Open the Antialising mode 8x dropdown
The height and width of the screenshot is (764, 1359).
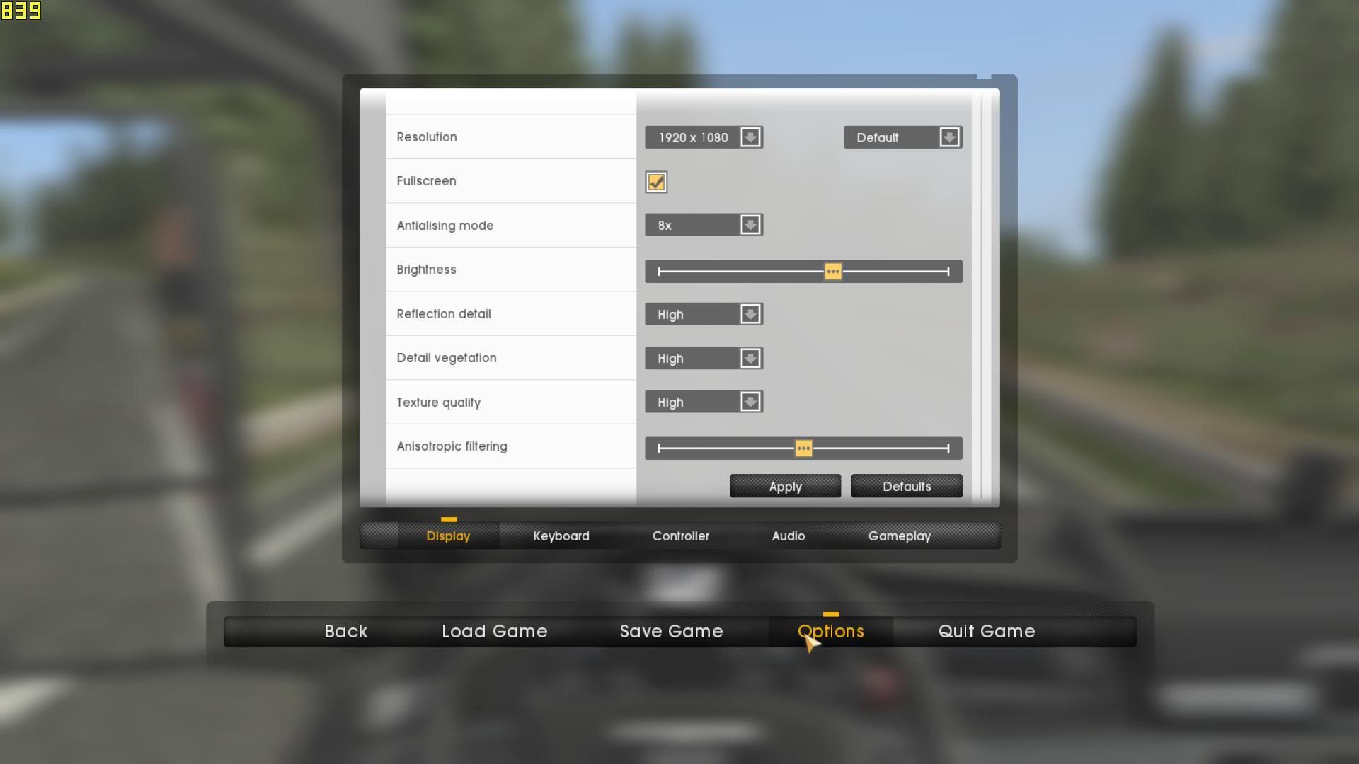(x=704, y=225)
